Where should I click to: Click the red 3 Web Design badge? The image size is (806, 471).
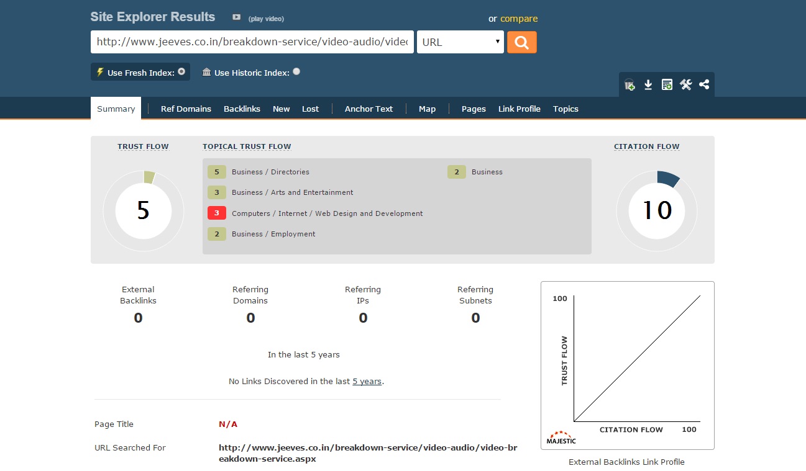(x=217, y=213)
